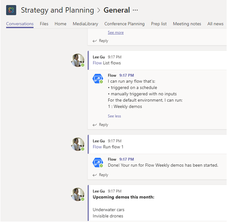Open the Prep list tab
Viewport: 228px width, 222px height.
tap(159, 24)
